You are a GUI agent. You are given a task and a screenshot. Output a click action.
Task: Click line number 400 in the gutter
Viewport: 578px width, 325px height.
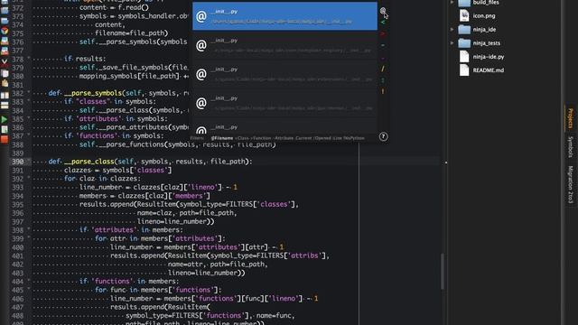tap(17, 247)
